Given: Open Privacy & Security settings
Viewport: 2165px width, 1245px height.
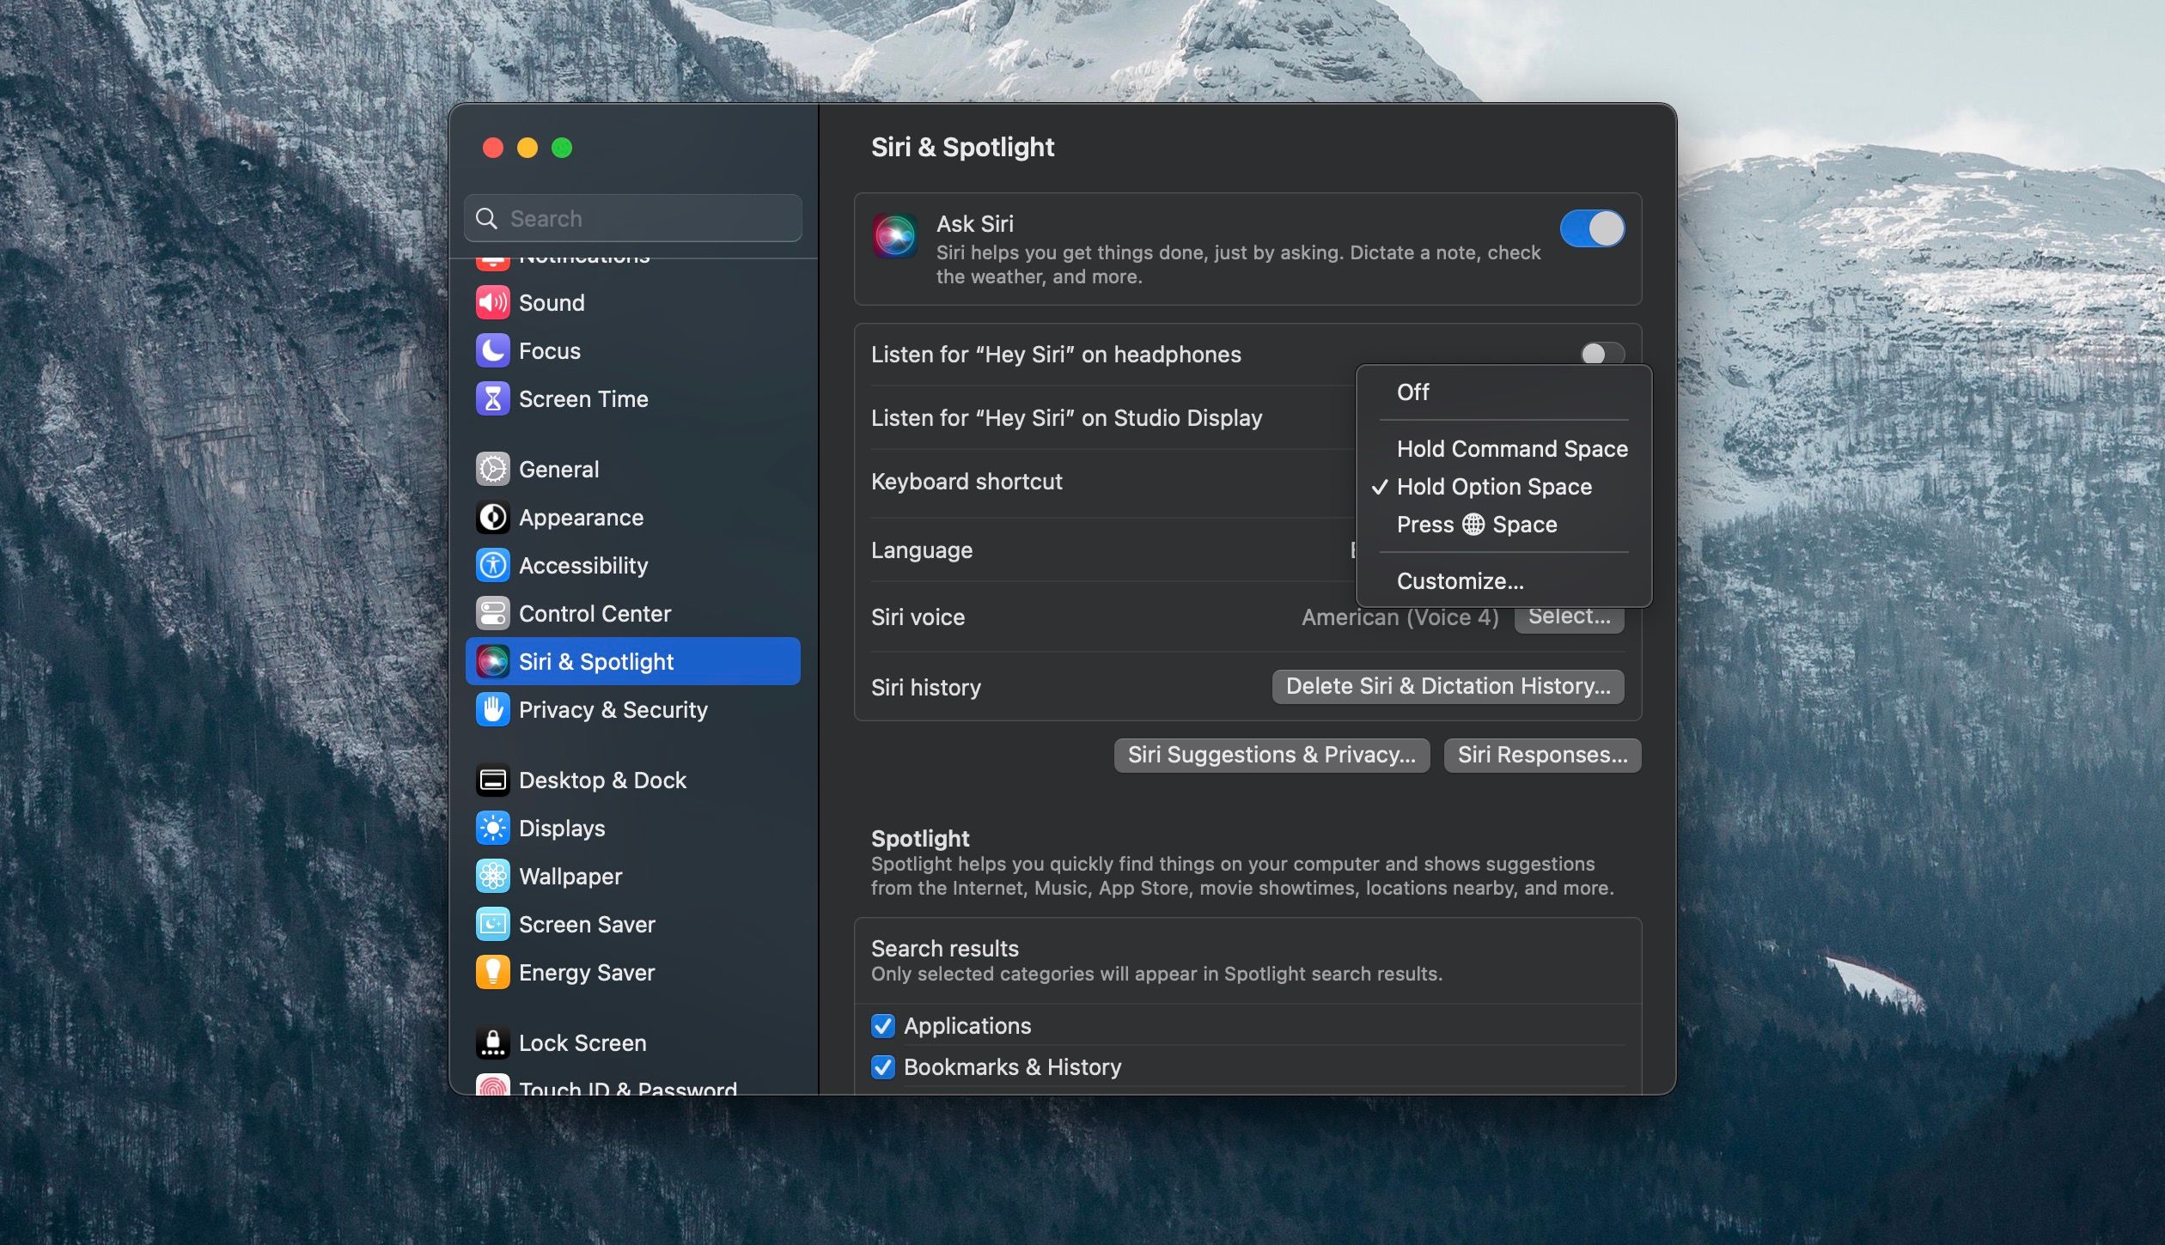Looking at the screenshot, I should [x=493, y=710].
